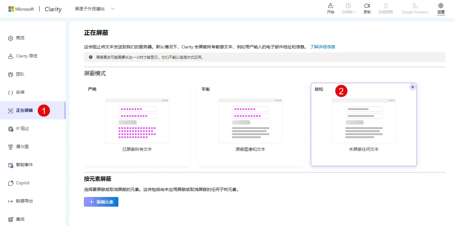The width and height of the screenshot is (455, 226).
Task: Open the 了解详细信息 link
Action: [323, 47]
